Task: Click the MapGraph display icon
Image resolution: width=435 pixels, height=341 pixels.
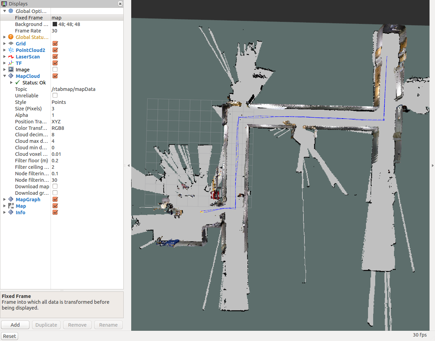Action: (11, 200)
